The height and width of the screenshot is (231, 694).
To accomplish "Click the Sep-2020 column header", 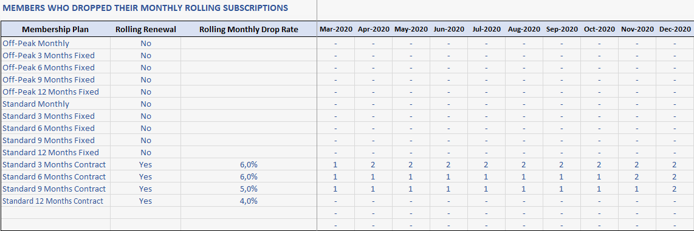I will 562,30.
